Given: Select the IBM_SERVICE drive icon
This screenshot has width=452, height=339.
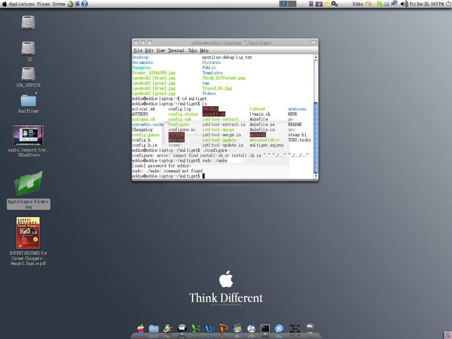Looking at the screenshot, I should [28, 74].
